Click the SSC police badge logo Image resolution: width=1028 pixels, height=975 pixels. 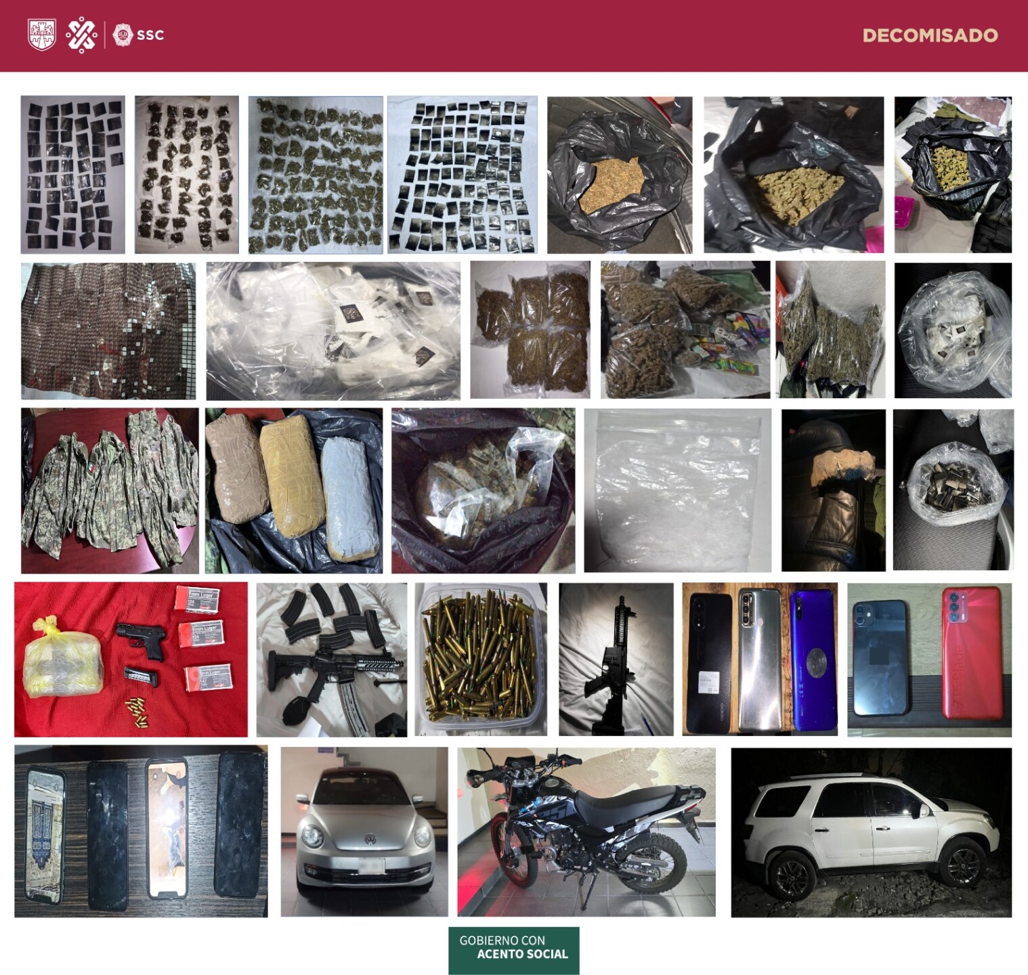123,35
